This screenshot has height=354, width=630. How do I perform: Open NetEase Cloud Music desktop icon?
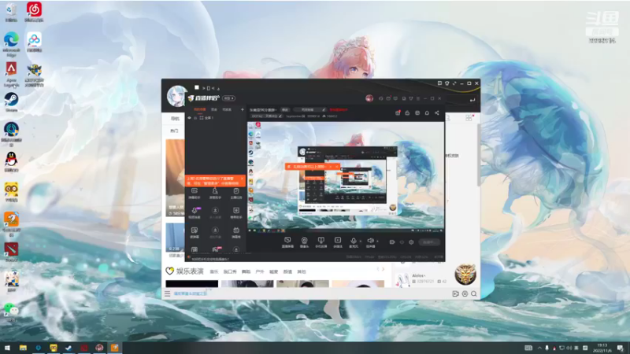tap(34, 11)
